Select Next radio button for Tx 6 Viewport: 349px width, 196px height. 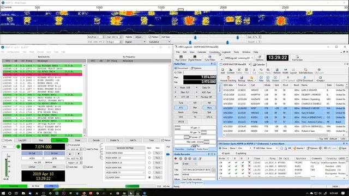pyautogui.click(x=149, y=177)
